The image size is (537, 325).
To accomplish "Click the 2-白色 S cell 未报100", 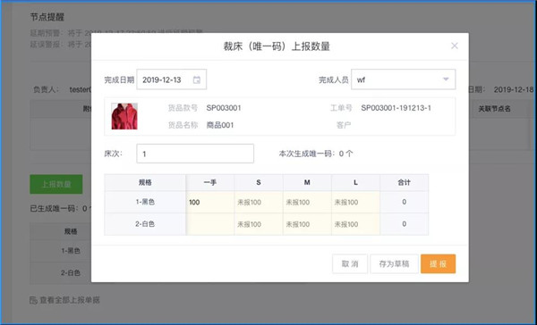I will (259, 224).
